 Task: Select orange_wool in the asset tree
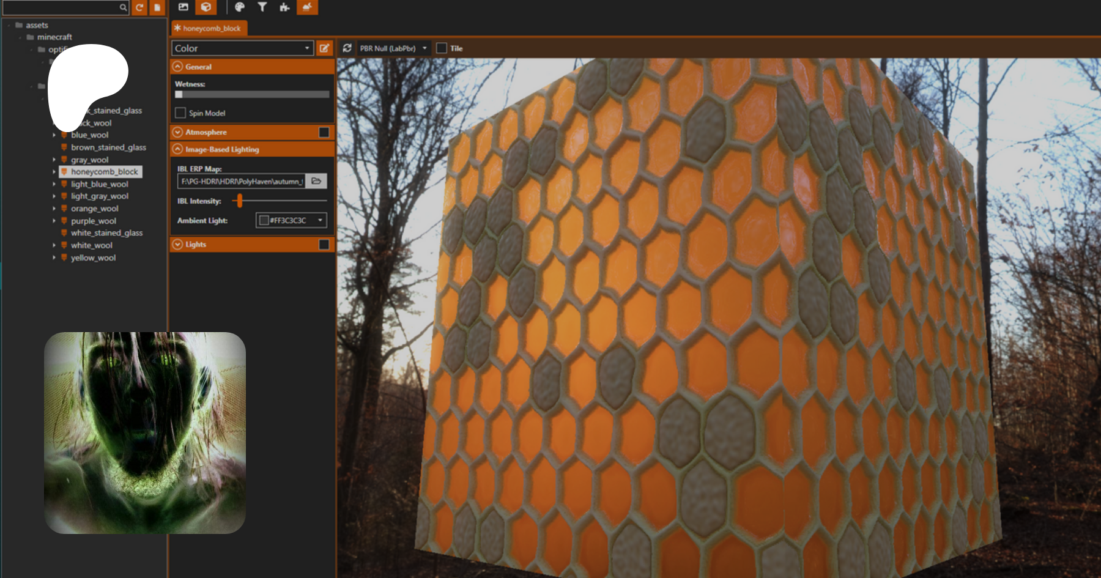pos(94,209)
